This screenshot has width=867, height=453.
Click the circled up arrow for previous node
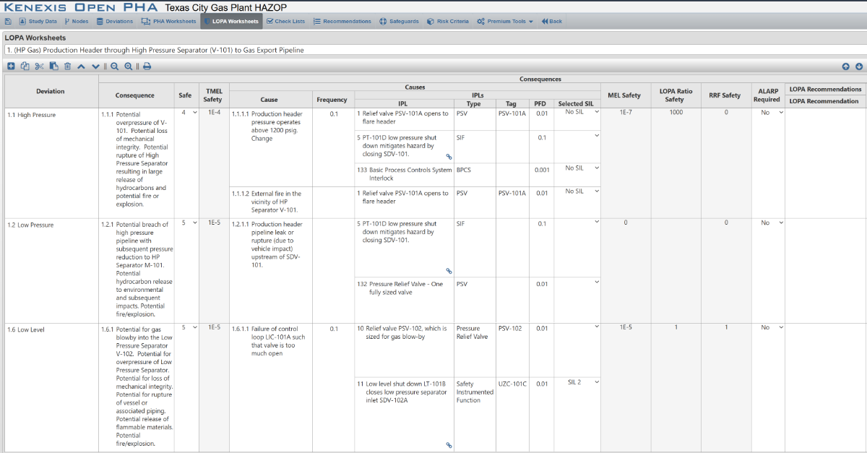(846, 66)
